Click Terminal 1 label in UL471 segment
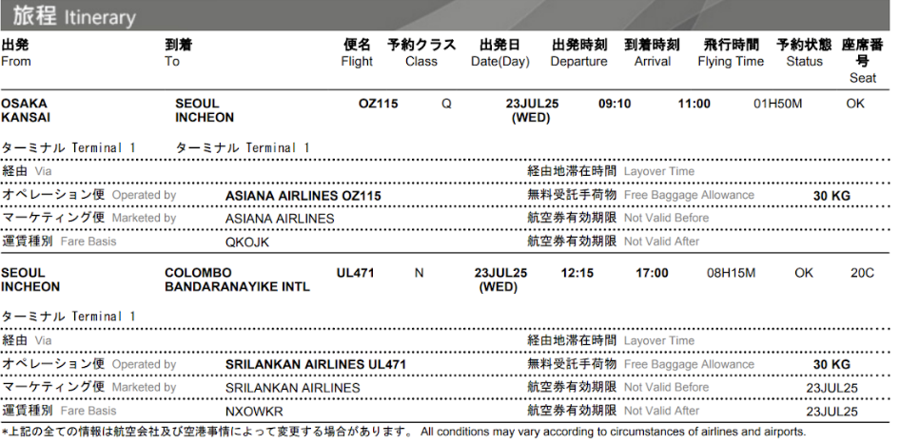900x443 pixels. pos(68,317)
